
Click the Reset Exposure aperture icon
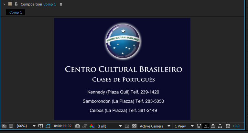[228, 126]
